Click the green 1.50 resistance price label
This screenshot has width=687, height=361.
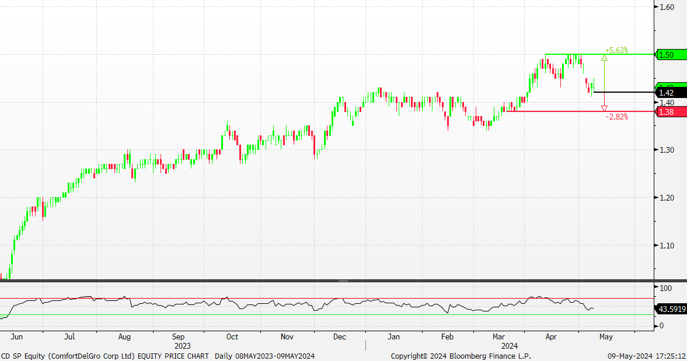[x=670, y=54]
